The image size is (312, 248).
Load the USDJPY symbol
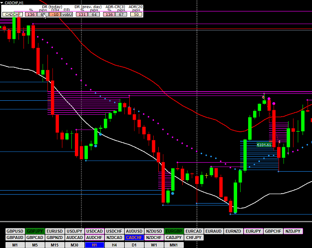[74, 231]
